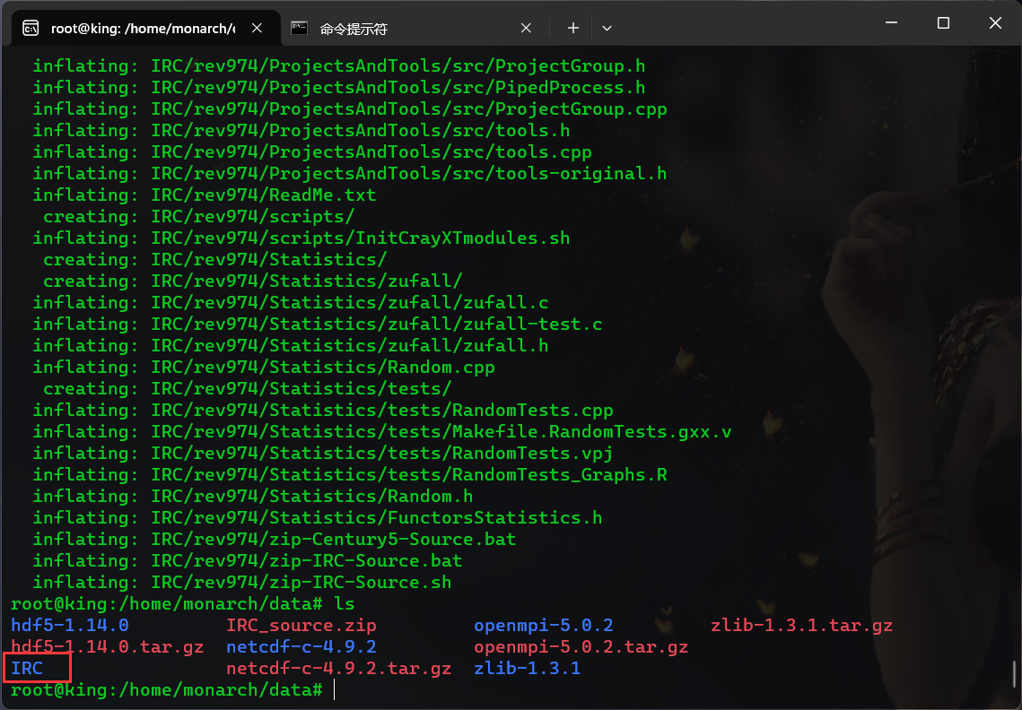Click the ProjectGroup.h inflating line
1022x710 pixels.
tap(339, 65)
